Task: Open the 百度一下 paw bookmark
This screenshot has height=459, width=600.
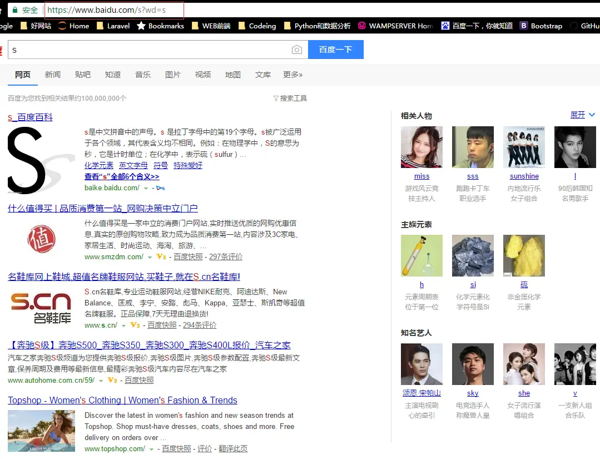Action: pyautogui.click(x=477, y=26)
